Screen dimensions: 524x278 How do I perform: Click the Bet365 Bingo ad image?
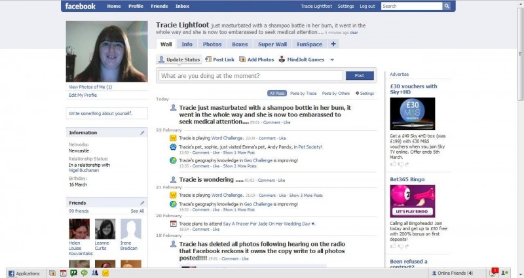[x=413, y=201]
